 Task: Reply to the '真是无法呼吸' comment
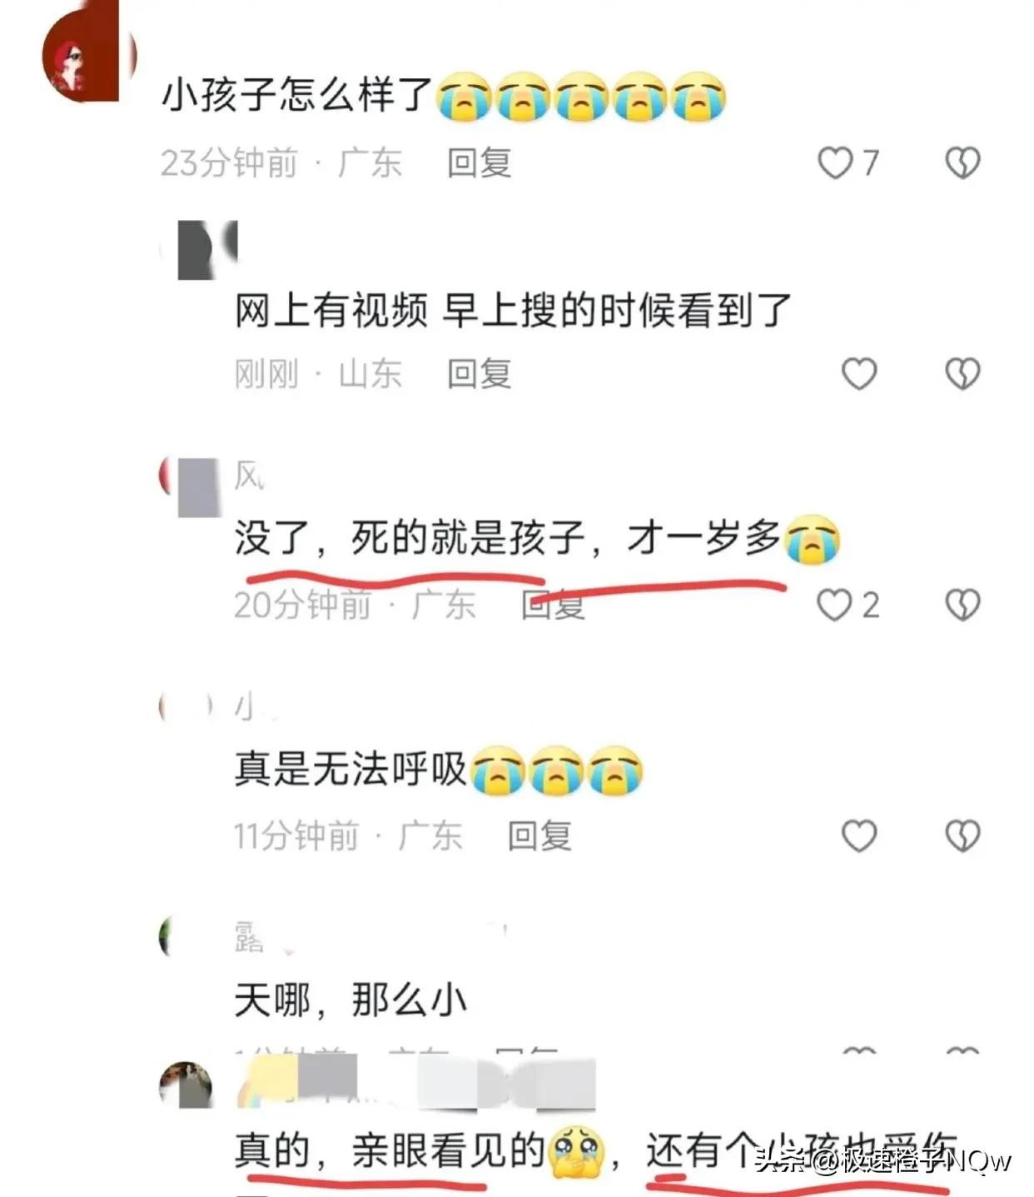click(x=540, y=835)
